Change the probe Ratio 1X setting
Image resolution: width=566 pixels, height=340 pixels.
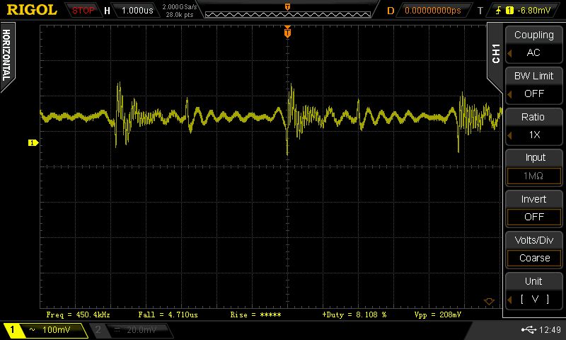(533, 126)
